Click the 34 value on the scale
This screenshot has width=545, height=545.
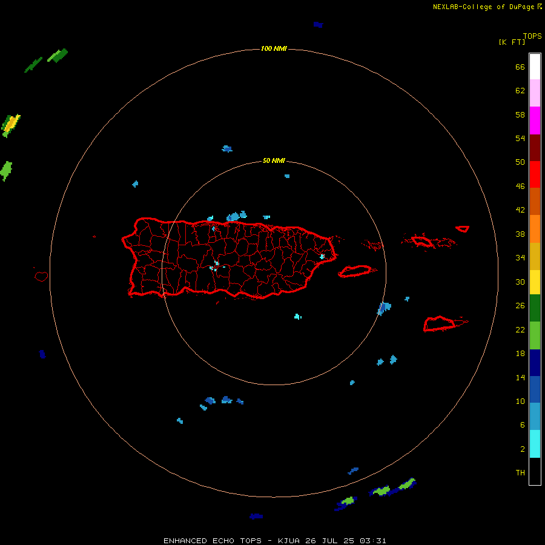click(520, 257)
